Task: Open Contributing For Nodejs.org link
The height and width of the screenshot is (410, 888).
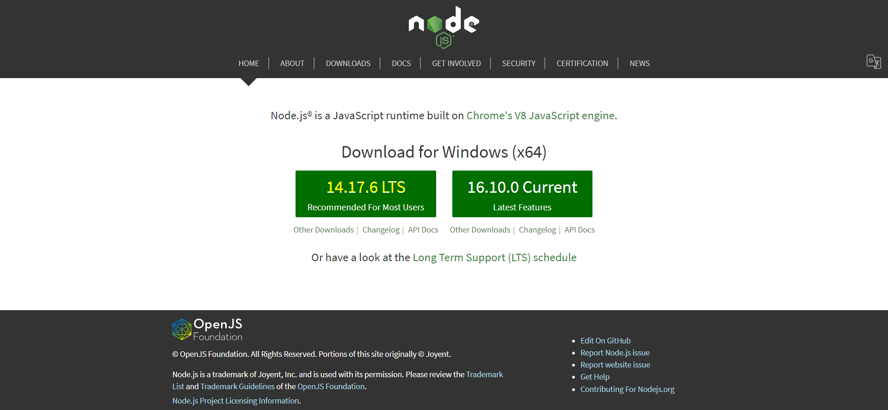Action: [x=628, y=389]
